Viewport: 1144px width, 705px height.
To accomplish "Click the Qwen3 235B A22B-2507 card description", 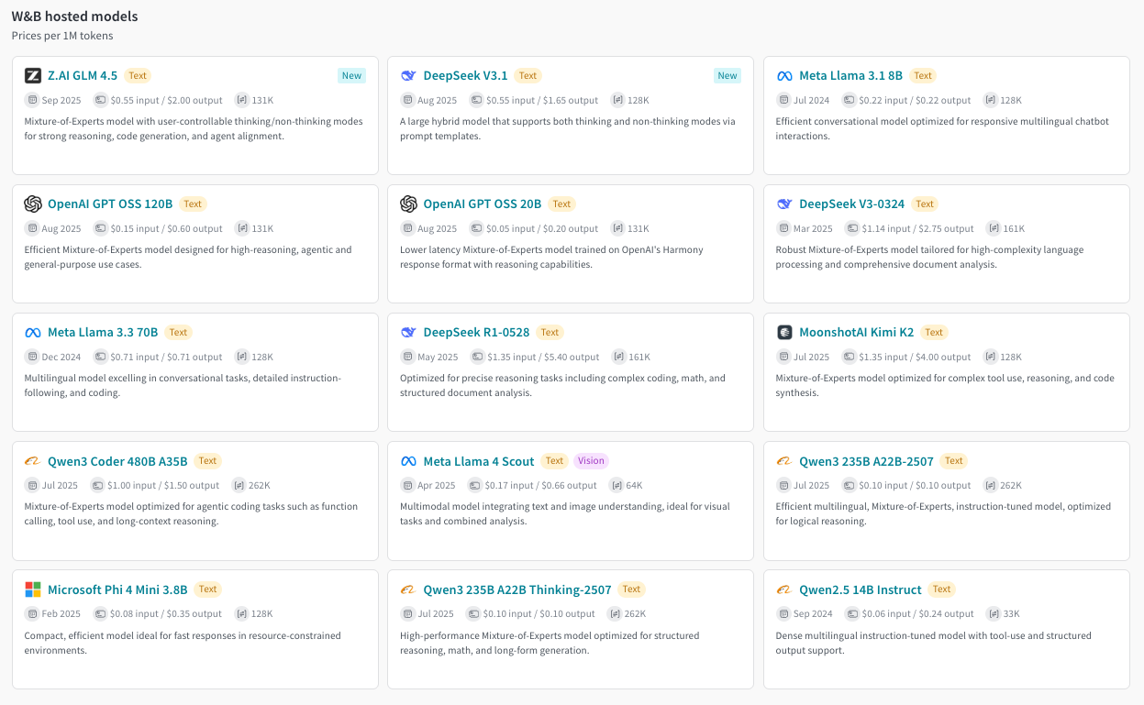I will click(943, 513).
